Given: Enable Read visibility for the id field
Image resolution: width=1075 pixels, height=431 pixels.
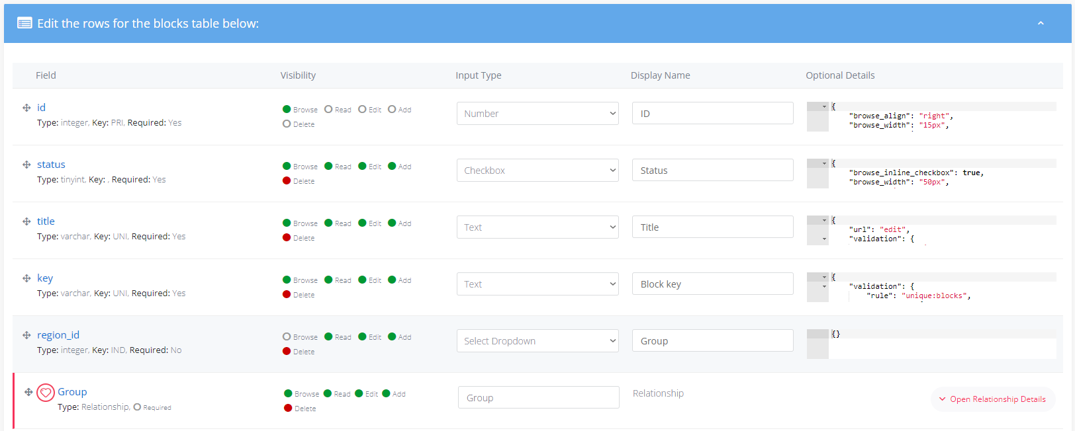Looking at the screenshot, I should pos(328,110).
